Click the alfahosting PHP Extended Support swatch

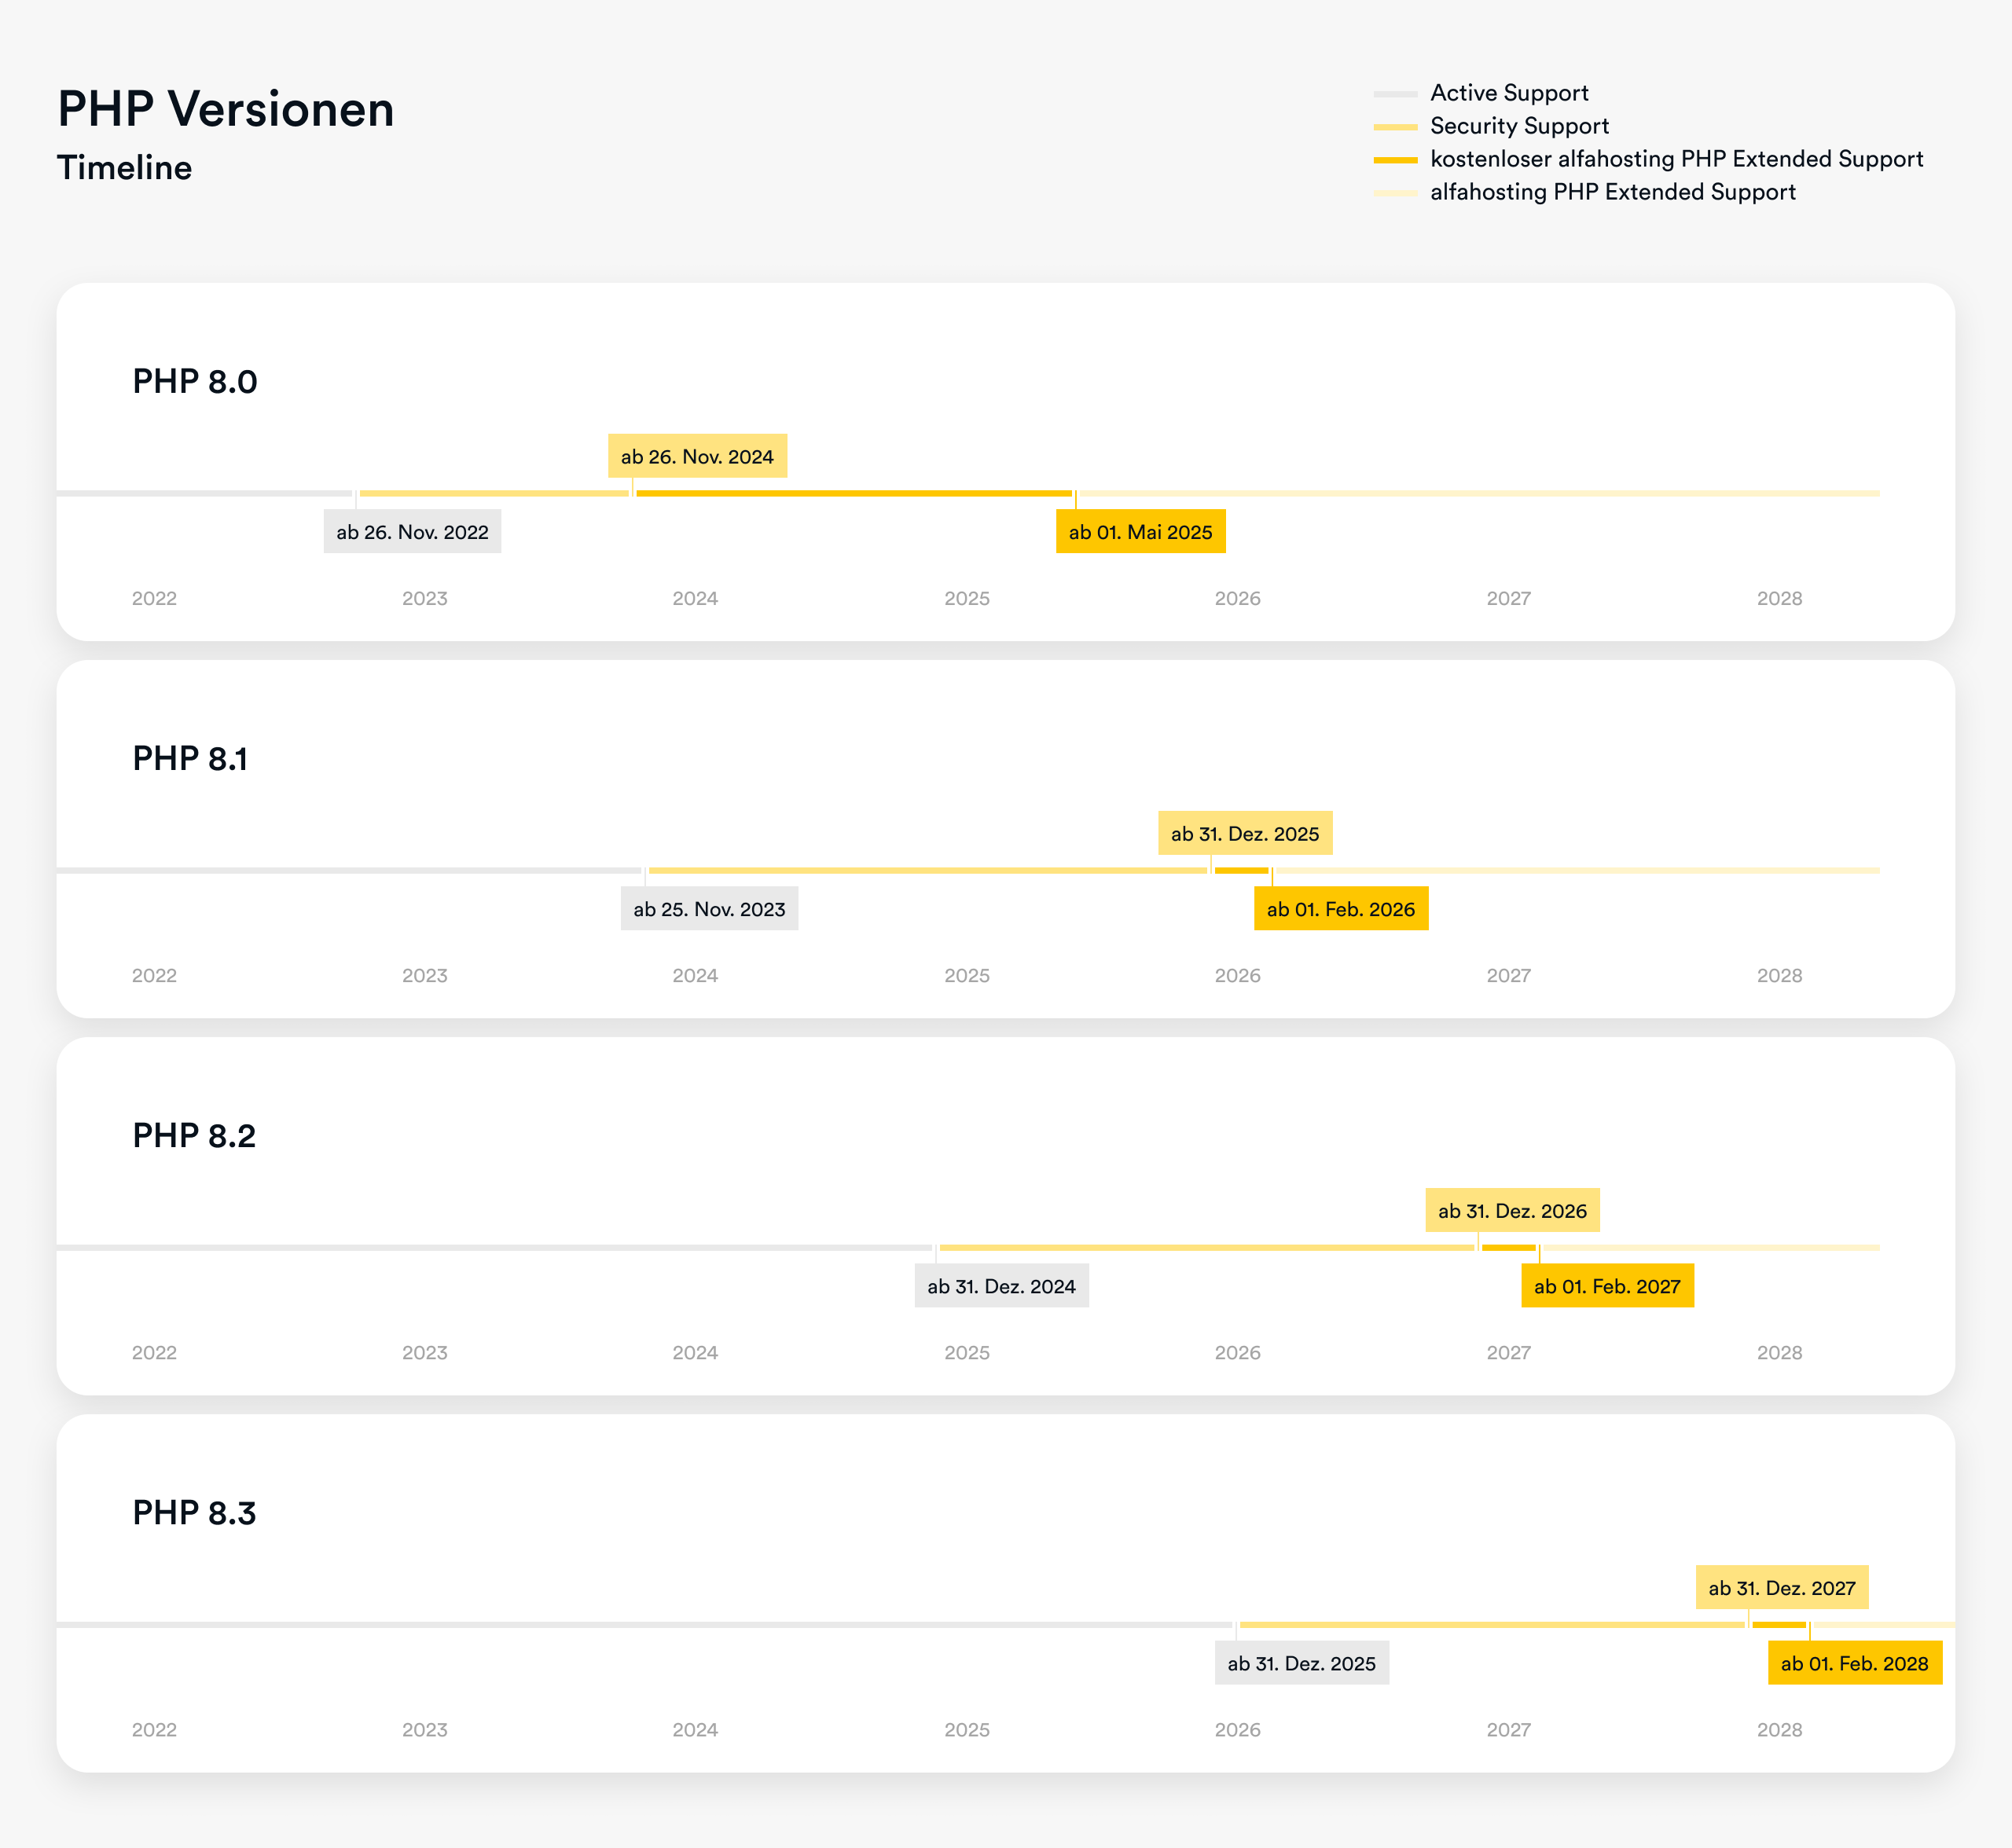click(x=1395, y=193)
